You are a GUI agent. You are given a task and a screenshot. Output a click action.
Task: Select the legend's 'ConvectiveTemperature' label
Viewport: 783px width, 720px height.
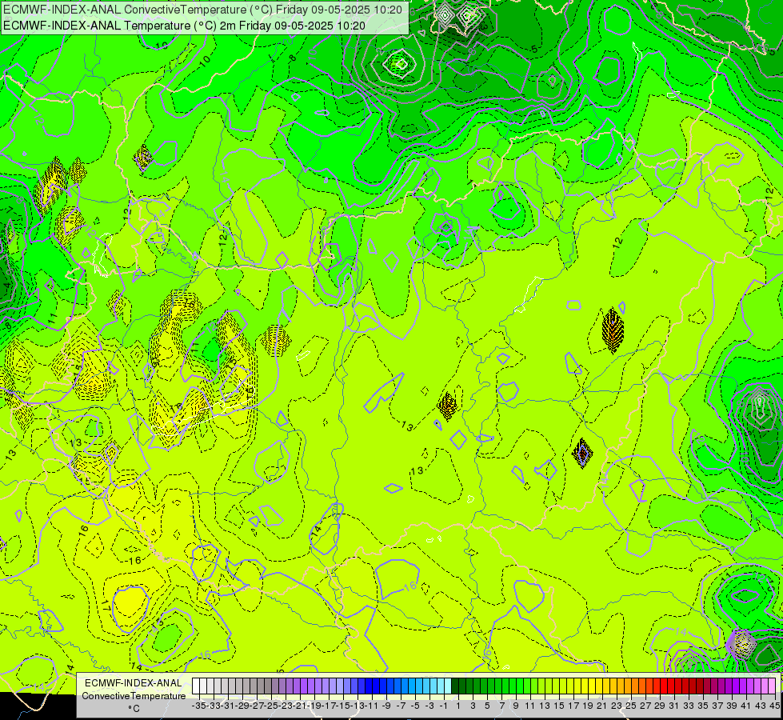pos(134,695)
